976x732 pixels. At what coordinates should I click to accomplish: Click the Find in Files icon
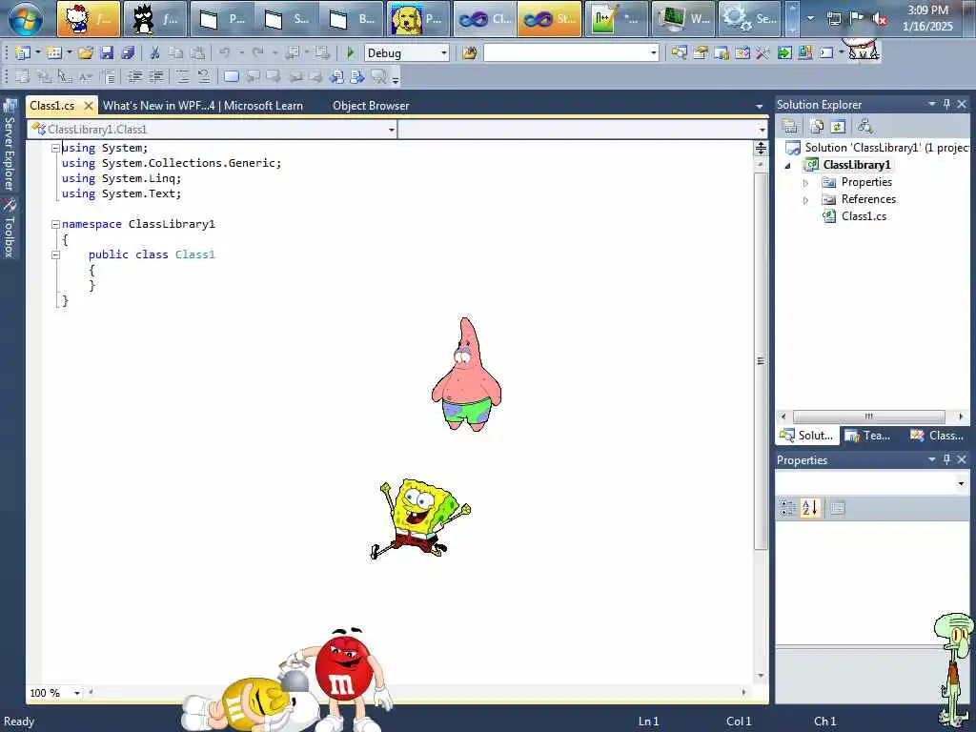pyautogui.click(x=470, y=53)
